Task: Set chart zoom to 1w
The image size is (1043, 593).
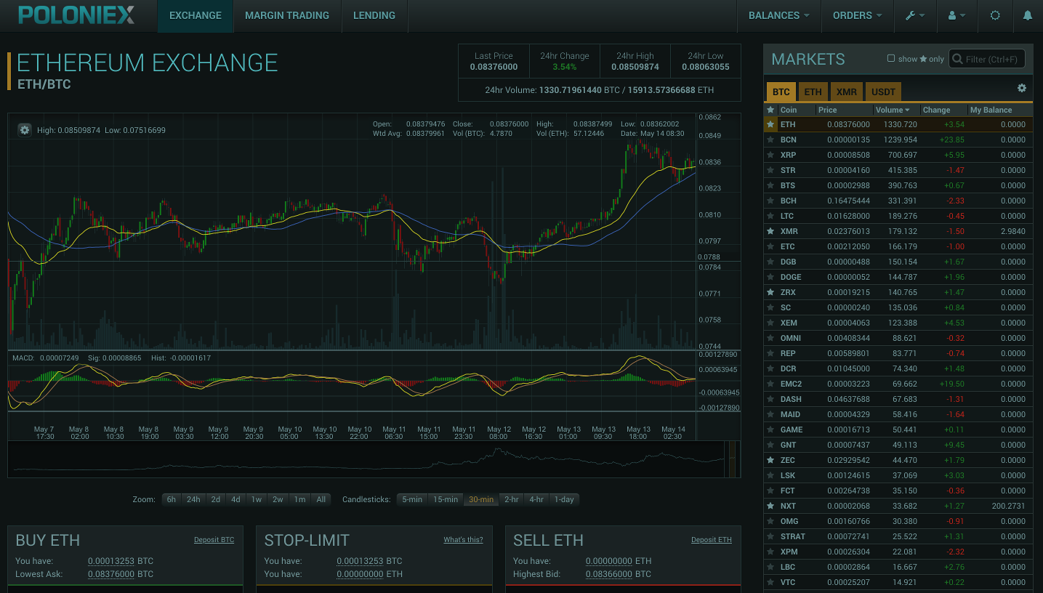Action: [257, 499]
